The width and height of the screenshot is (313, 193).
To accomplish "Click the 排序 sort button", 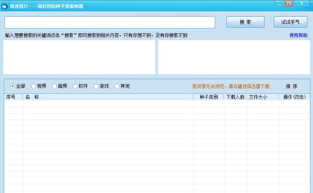I will pos(292,86).
